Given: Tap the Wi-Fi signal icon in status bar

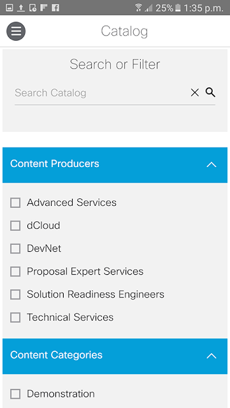Looking at the screenshot, I should pyautogui.click(x=138, y=8).
